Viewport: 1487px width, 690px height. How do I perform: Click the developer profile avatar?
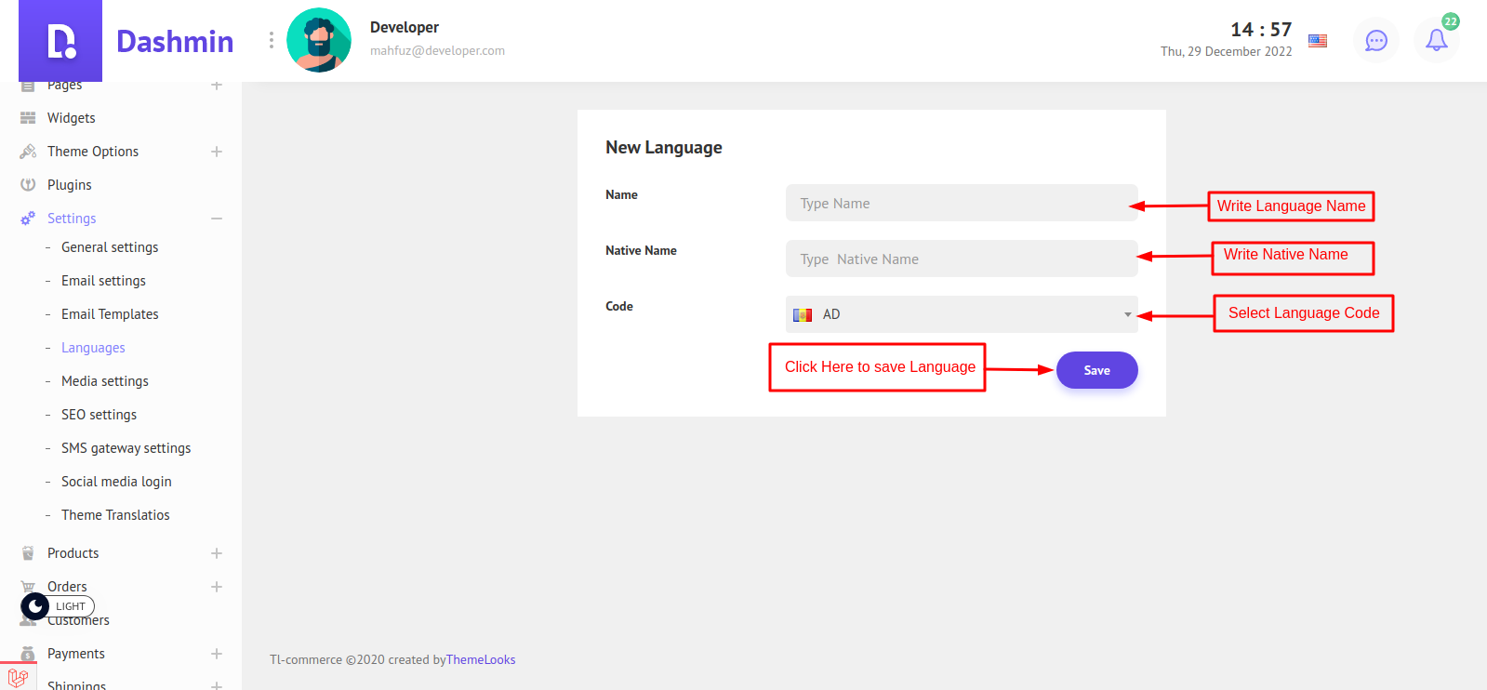pos(319,40)
